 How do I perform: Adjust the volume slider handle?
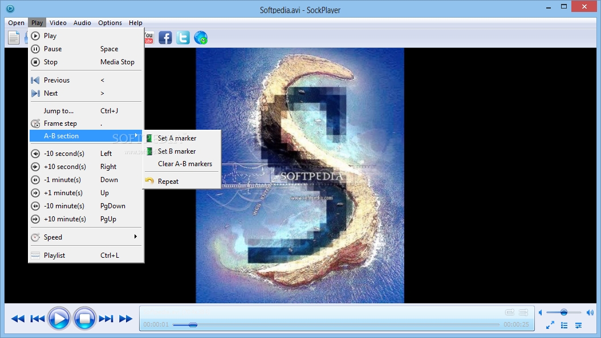click(x=564, y=312)
